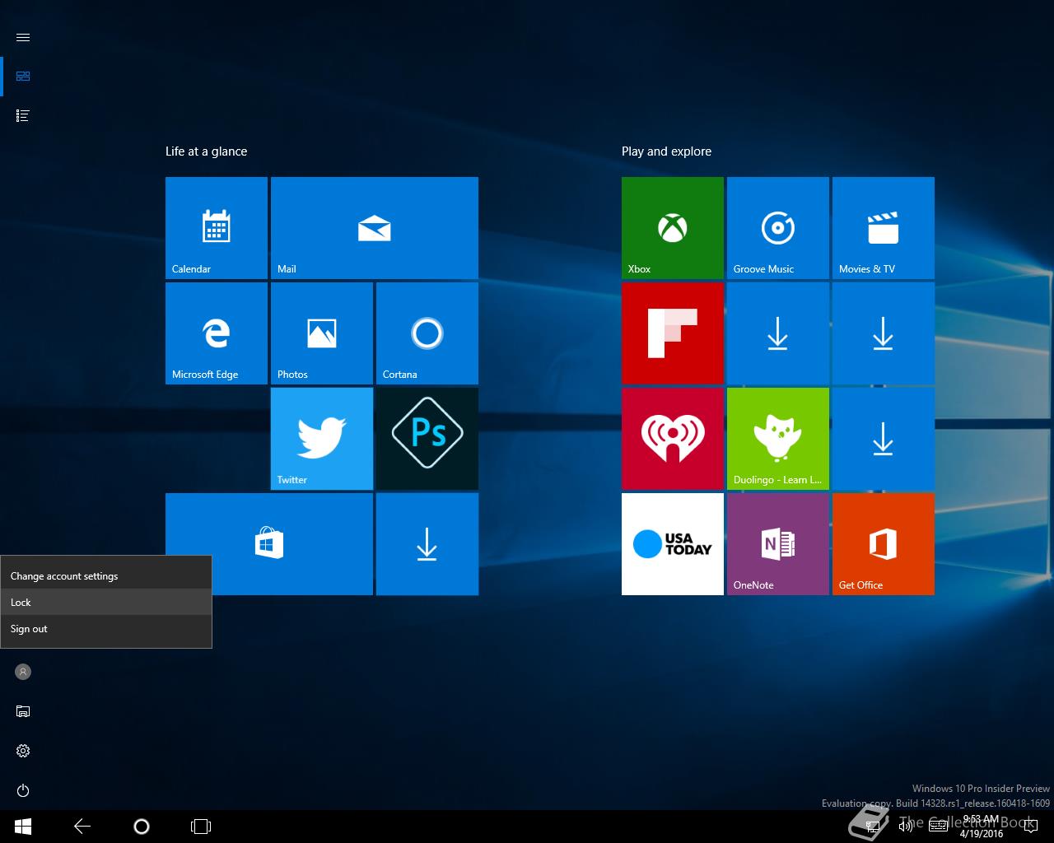Open Task View on the taskbar
This screenshot has width=1054, height=843.
click(x=201, y=827)
